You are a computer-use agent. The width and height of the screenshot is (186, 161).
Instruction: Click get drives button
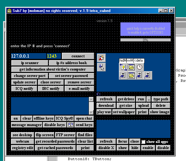coord(126,99)
